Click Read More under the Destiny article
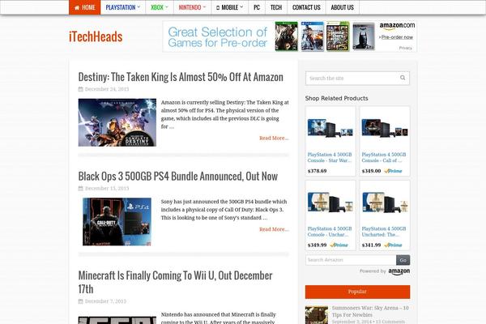 click(x=274, y=138)
